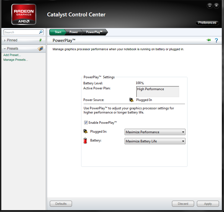Open the Preferences menu

point(207,23)
